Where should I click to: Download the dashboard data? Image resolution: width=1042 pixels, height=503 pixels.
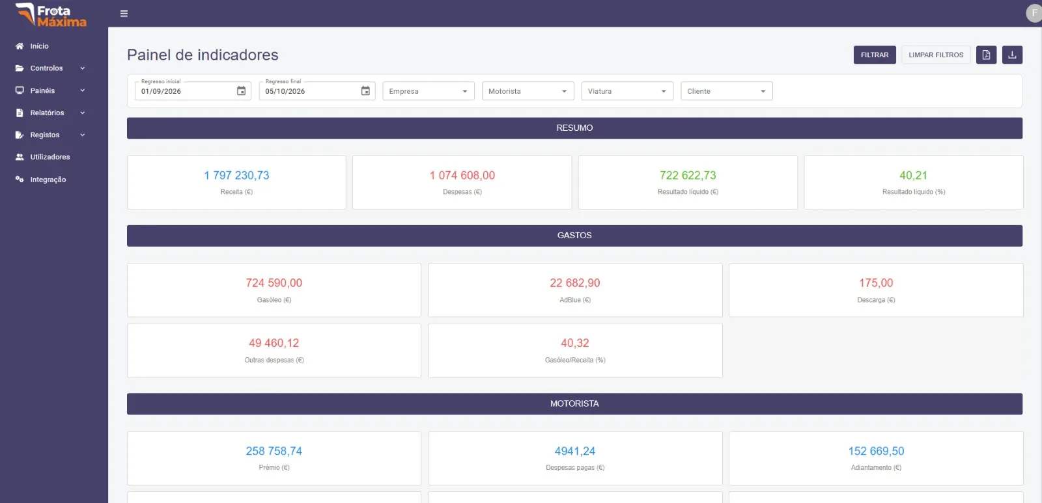1012,55
